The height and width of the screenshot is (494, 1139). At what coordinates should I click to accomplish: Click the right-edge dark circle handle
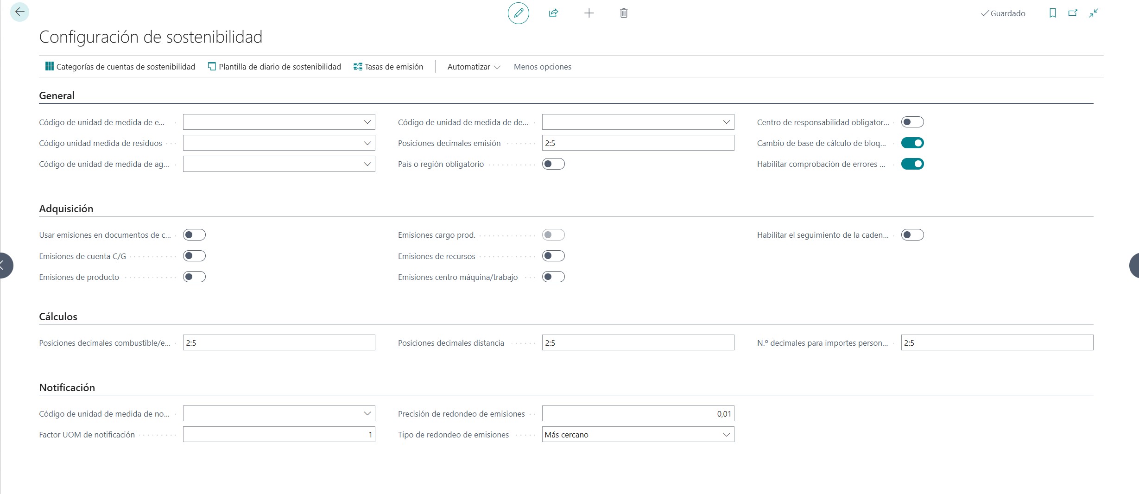point(1134,266)
